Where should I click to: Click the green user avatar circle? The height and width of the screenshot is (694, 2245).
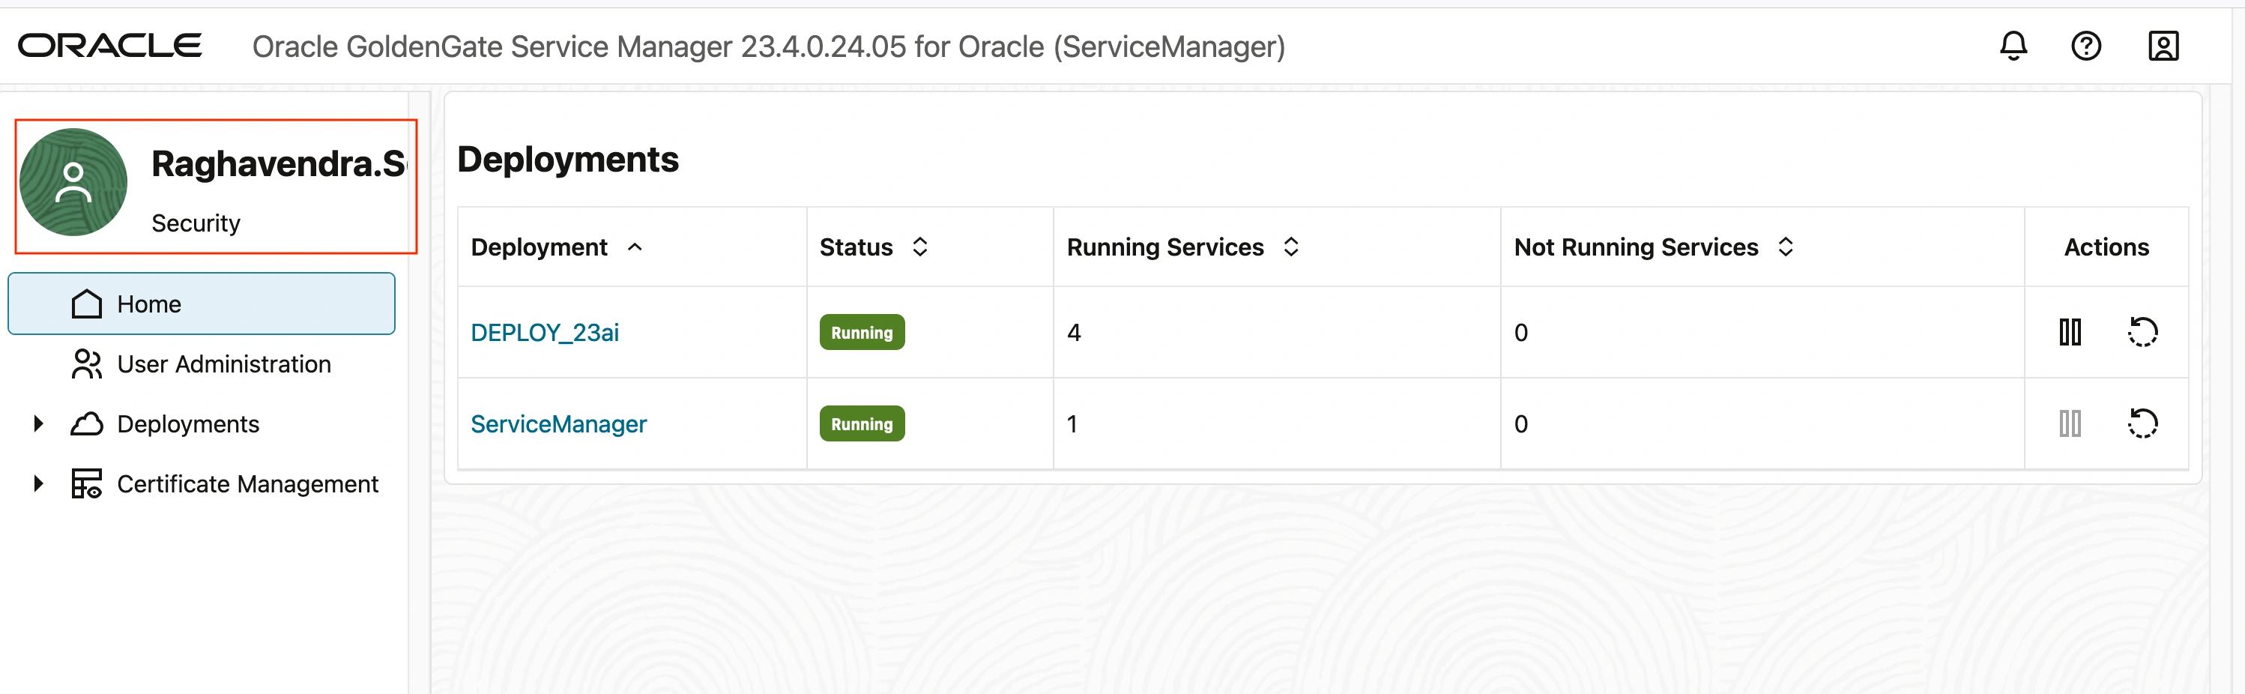73,182
